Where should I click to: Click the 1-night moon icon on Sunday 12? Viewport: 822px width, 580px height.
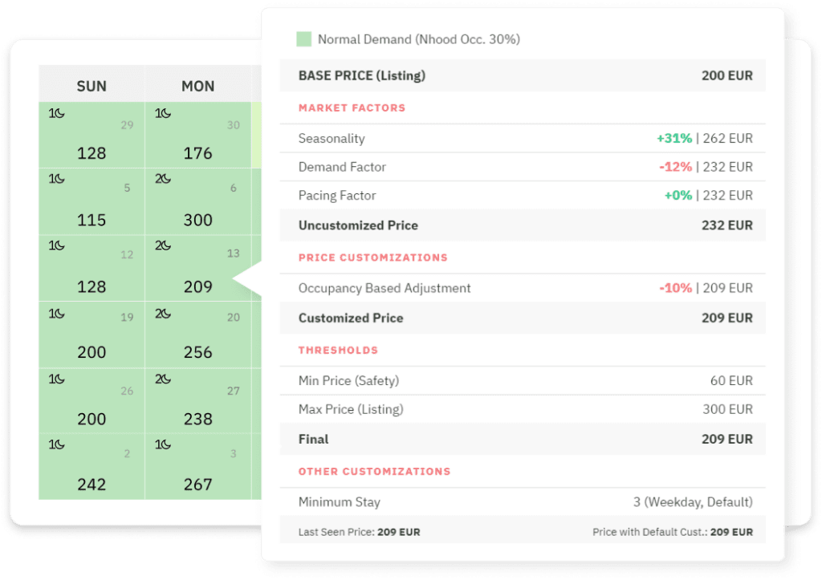pyautogui.click(x=55, y=245)
